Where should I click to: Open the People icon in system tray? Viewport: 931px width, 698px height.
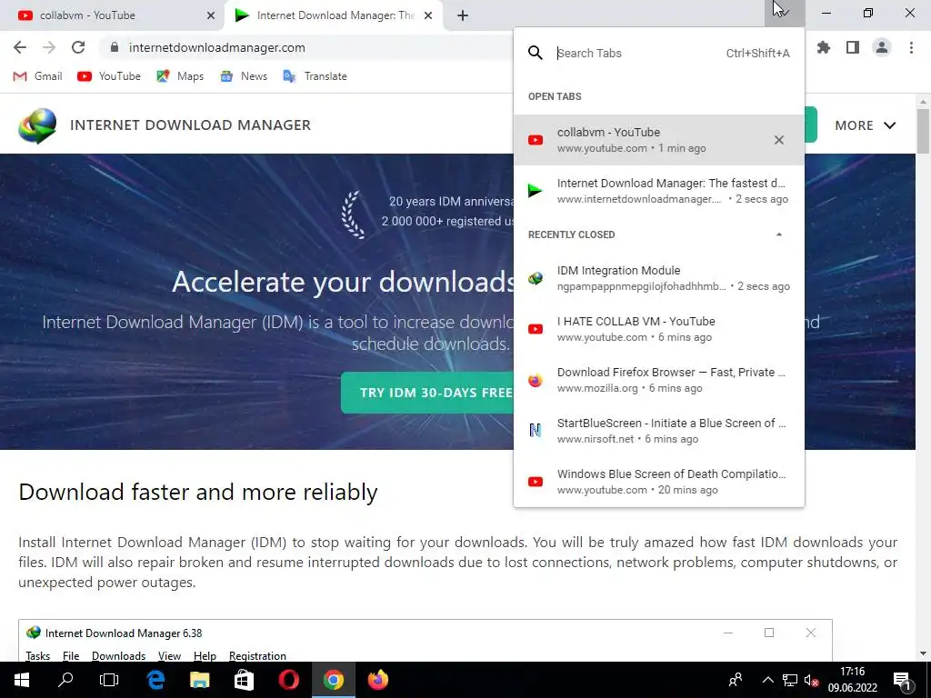tap(736, 680)
